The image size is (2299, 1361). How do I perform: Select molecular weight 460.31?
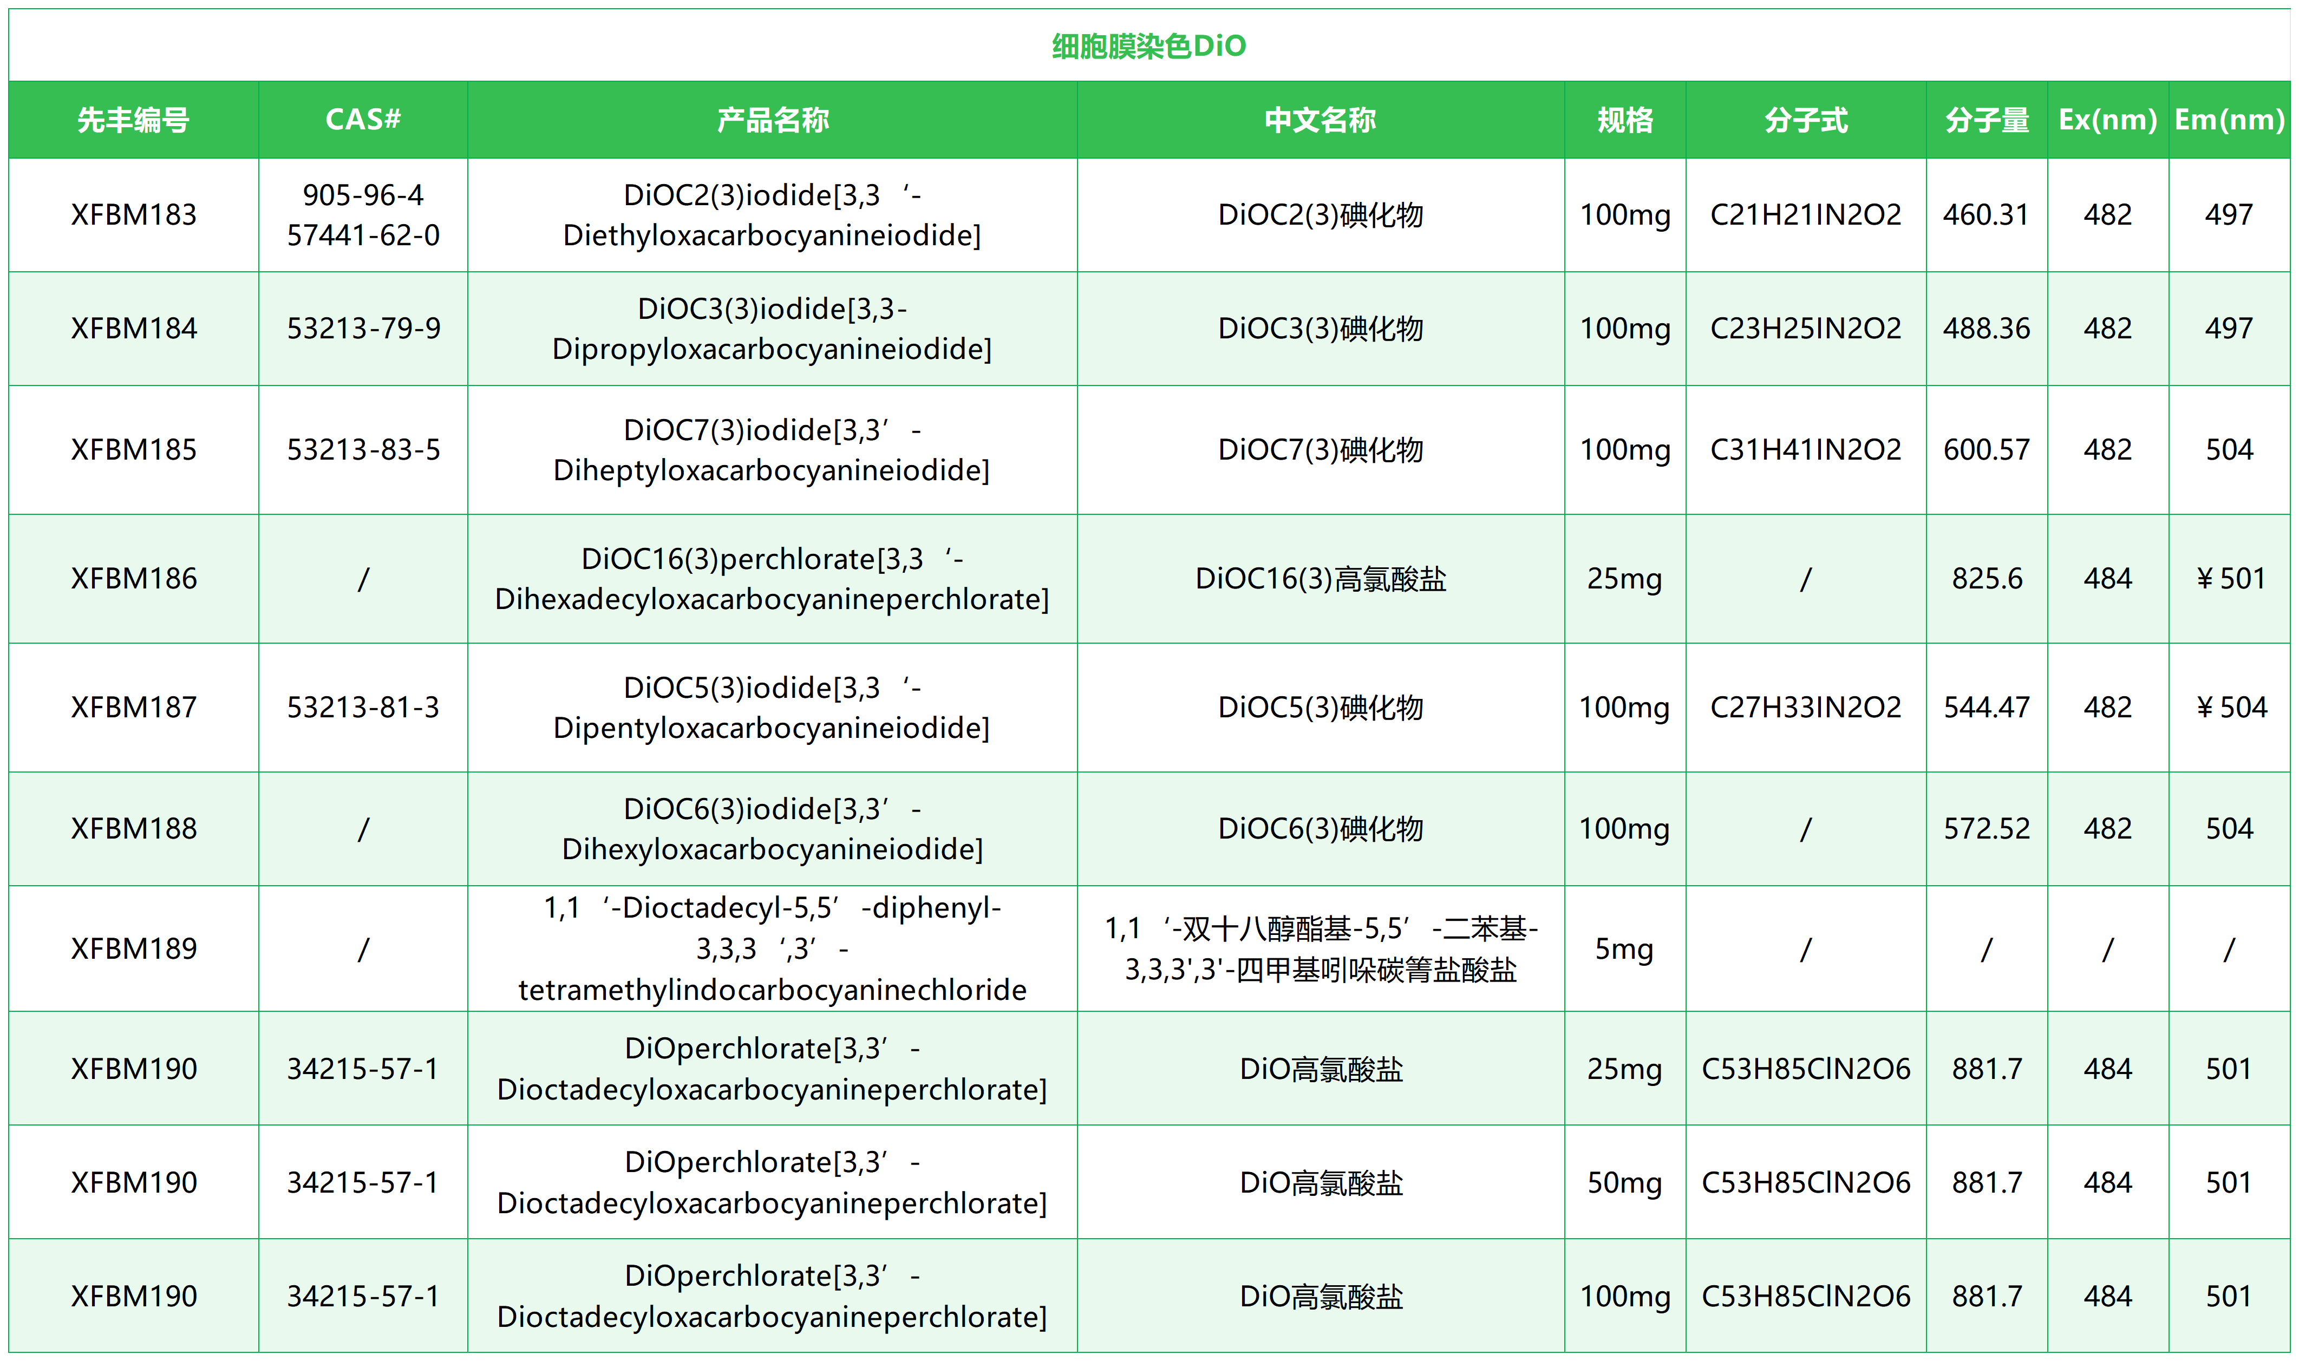click(1986, 214)
